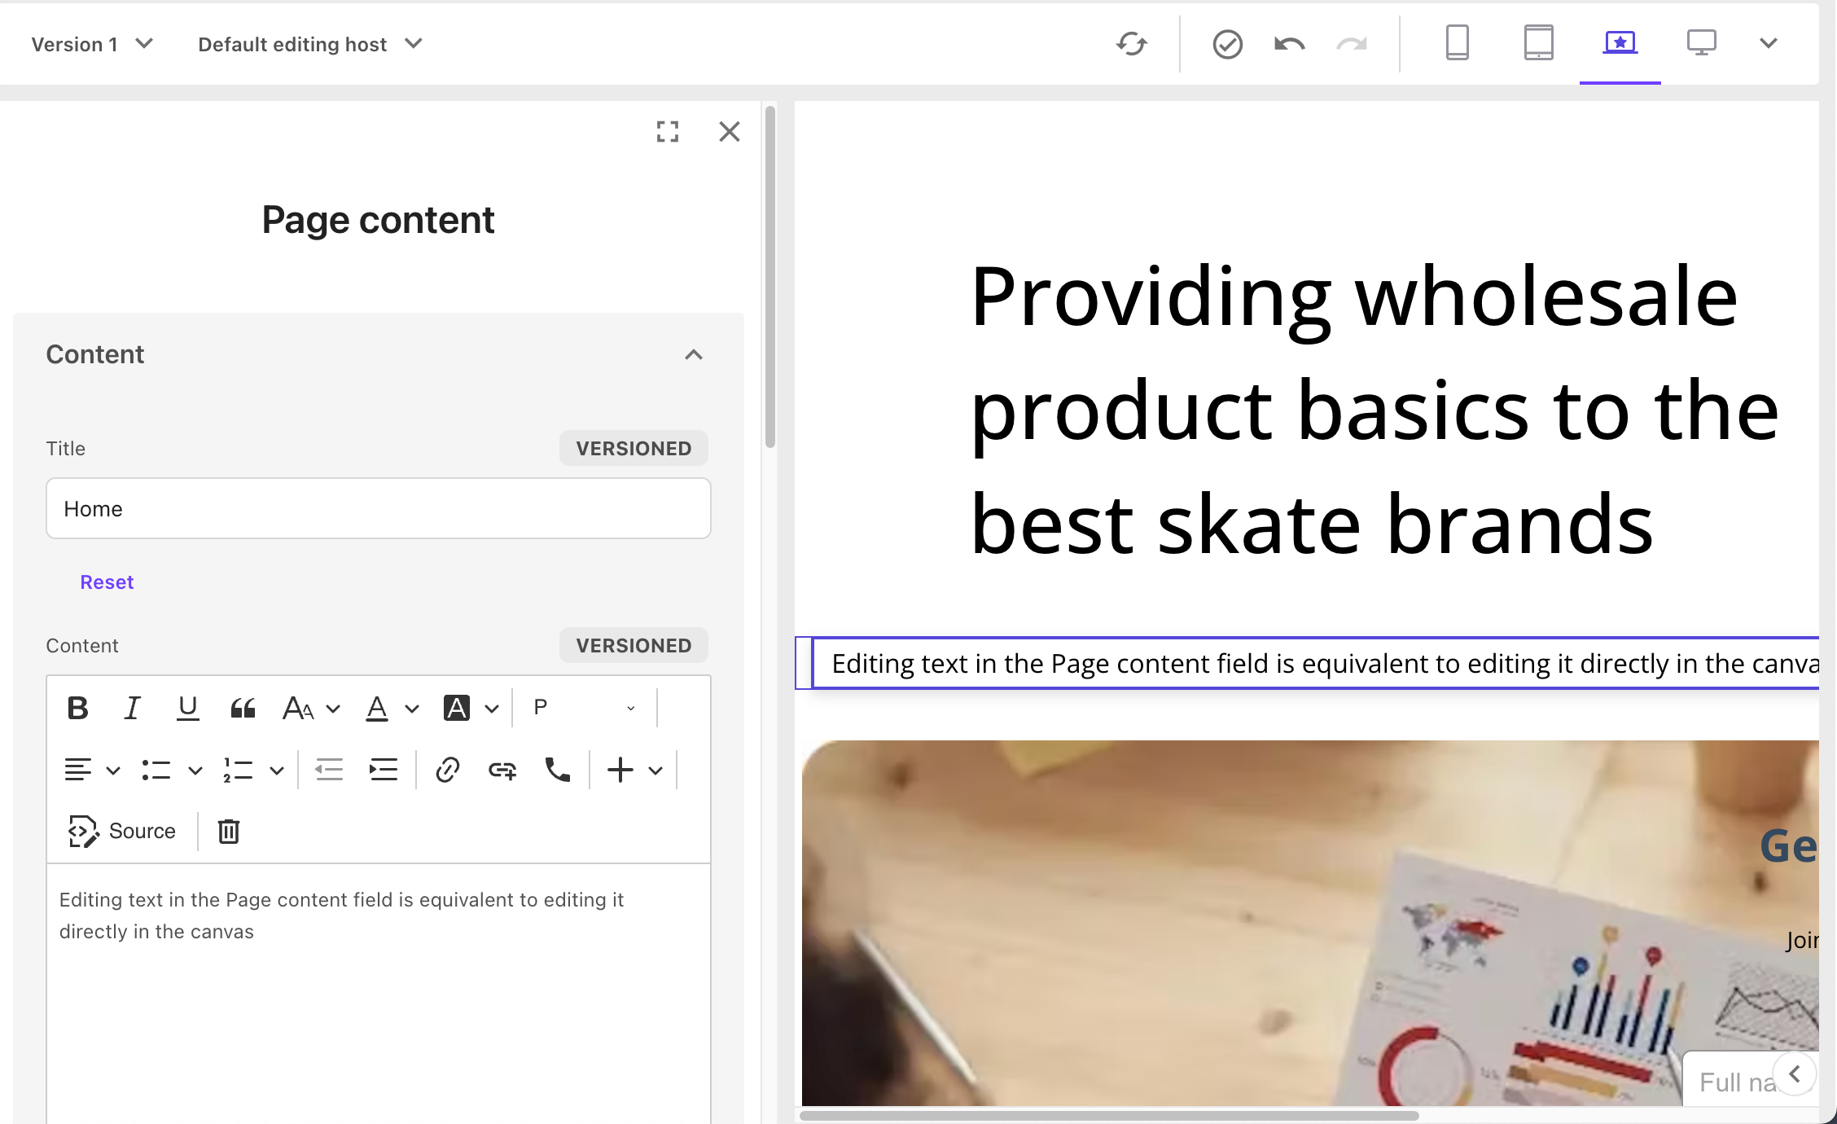Insert a hyperlink

point(448,770)
